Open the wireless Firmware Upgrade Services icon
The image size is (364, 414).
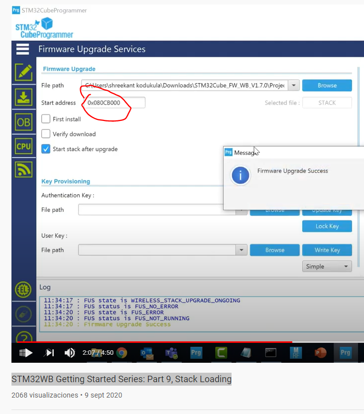coord(23,169)
